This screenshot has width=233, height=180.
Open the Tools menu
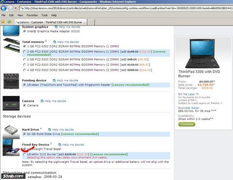(x=45, y=15)
